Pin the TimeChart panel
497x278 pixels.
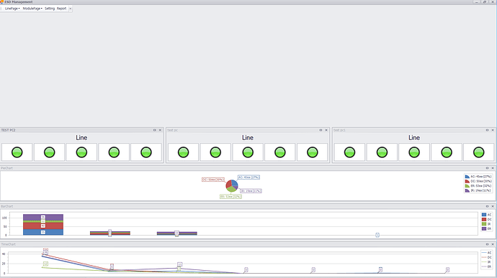click(487, 244)
